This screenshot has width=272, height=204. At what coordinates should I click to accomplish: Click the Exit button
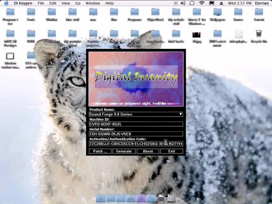click(x=172, y=151)
